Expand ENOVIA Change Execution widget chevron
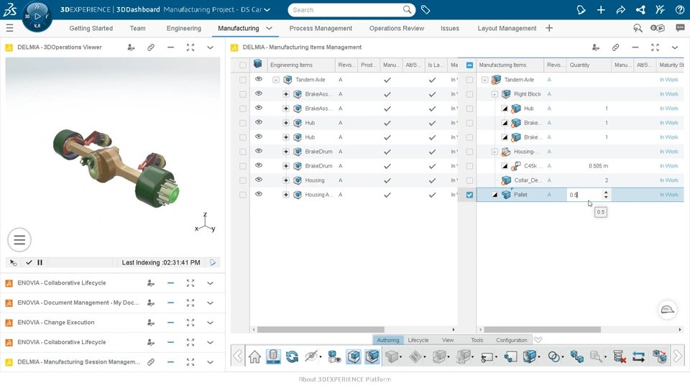The image size is (690, 388). (211, 323)
